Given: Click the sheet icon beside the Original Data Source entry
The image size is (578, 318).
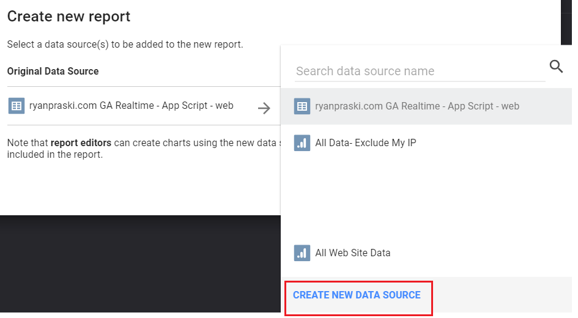Looking at the screenshot, I should 17,106.
